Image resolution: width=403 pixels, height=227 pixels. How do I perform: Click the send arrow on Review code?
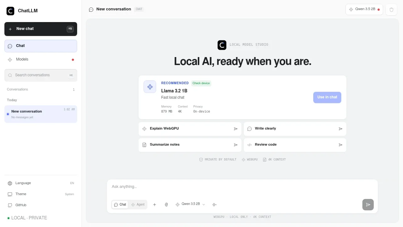340,145
